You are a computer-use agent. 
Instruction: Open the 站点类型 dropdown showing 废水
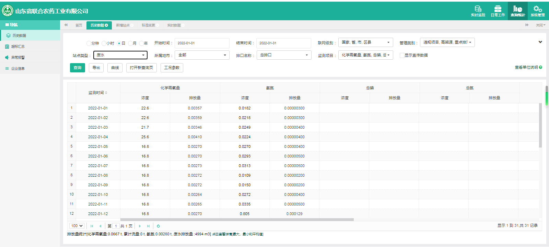pyautogui.click(x=120, y=55)
